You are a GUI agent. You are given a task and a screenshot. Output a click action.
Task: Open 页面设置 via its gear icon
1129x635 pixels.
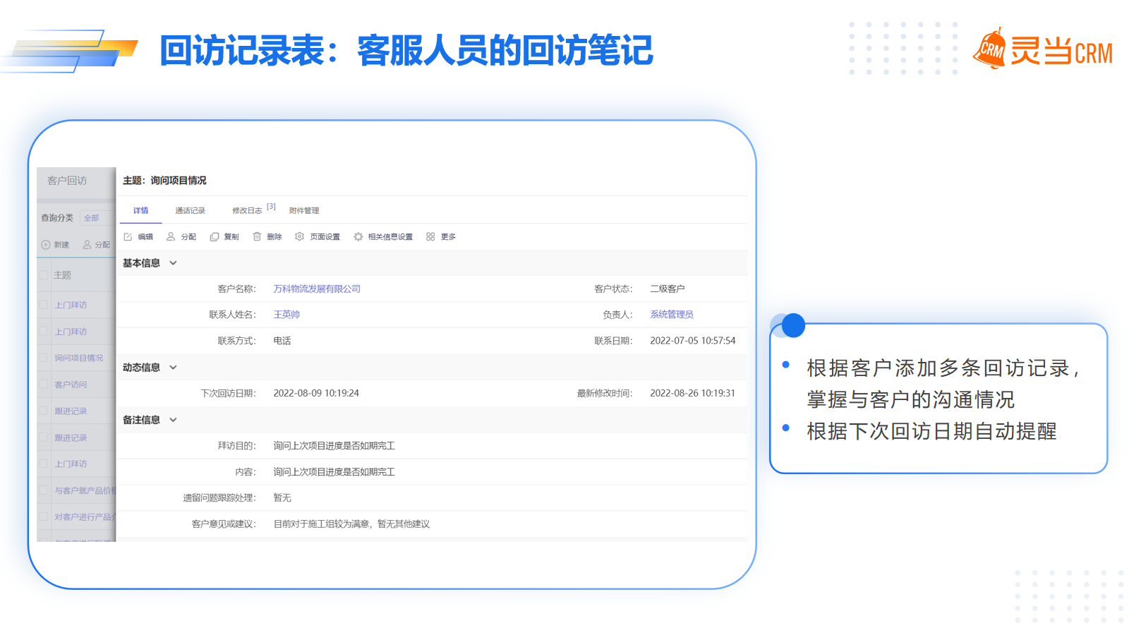[x=300, y=237]
